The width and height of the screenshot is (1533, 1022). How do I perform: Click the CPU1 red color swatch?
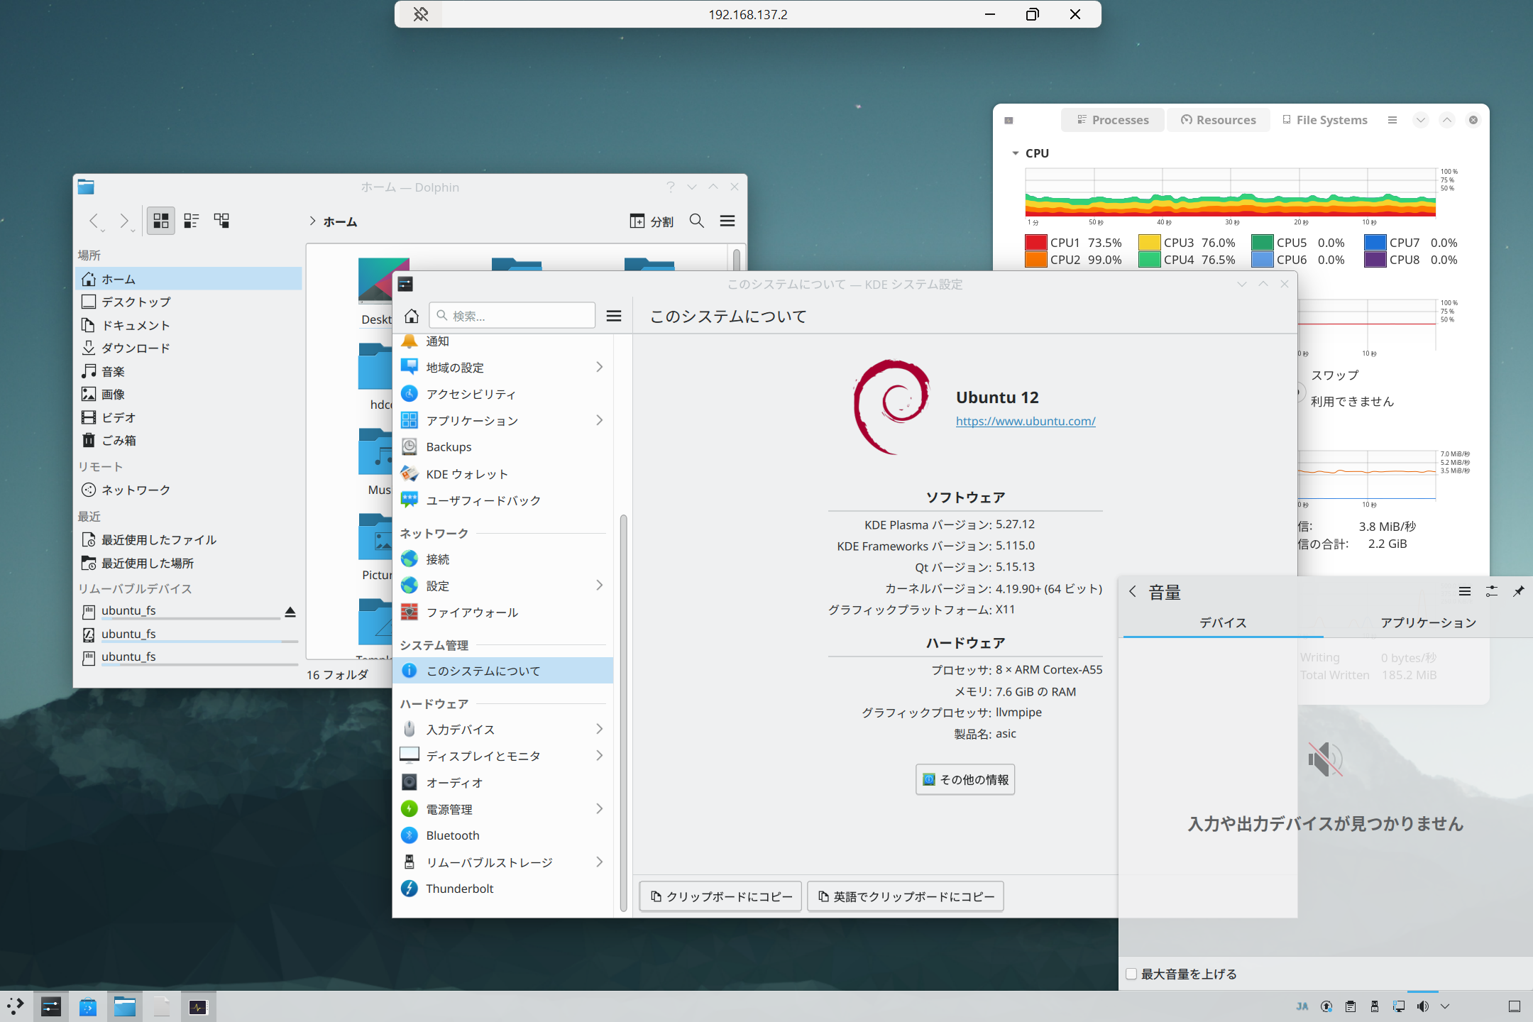click(1035, 243)
